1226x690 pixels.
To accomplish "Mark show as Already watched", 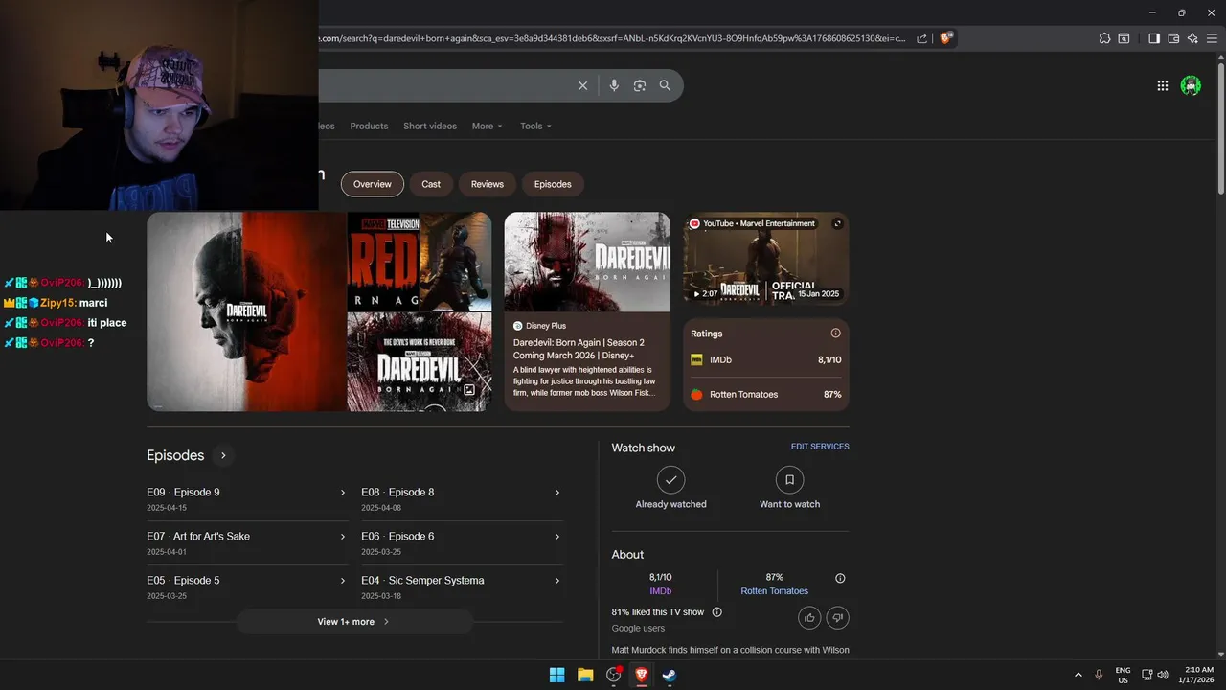I will click(x=670, y=488).
